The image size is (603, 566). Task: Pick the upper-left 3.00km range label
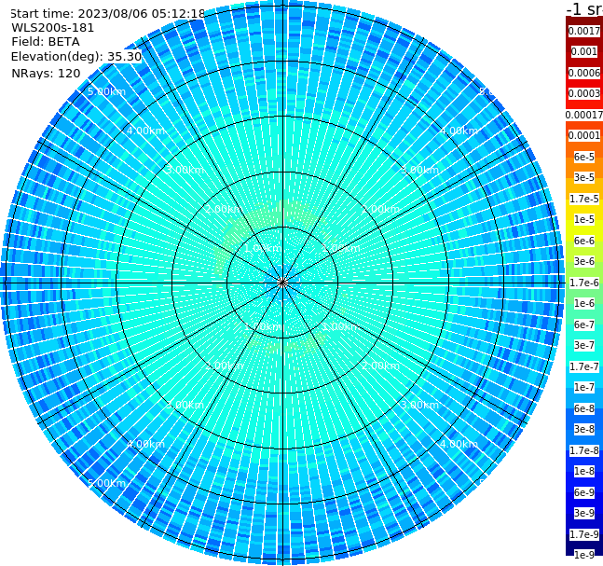[185, 170]
